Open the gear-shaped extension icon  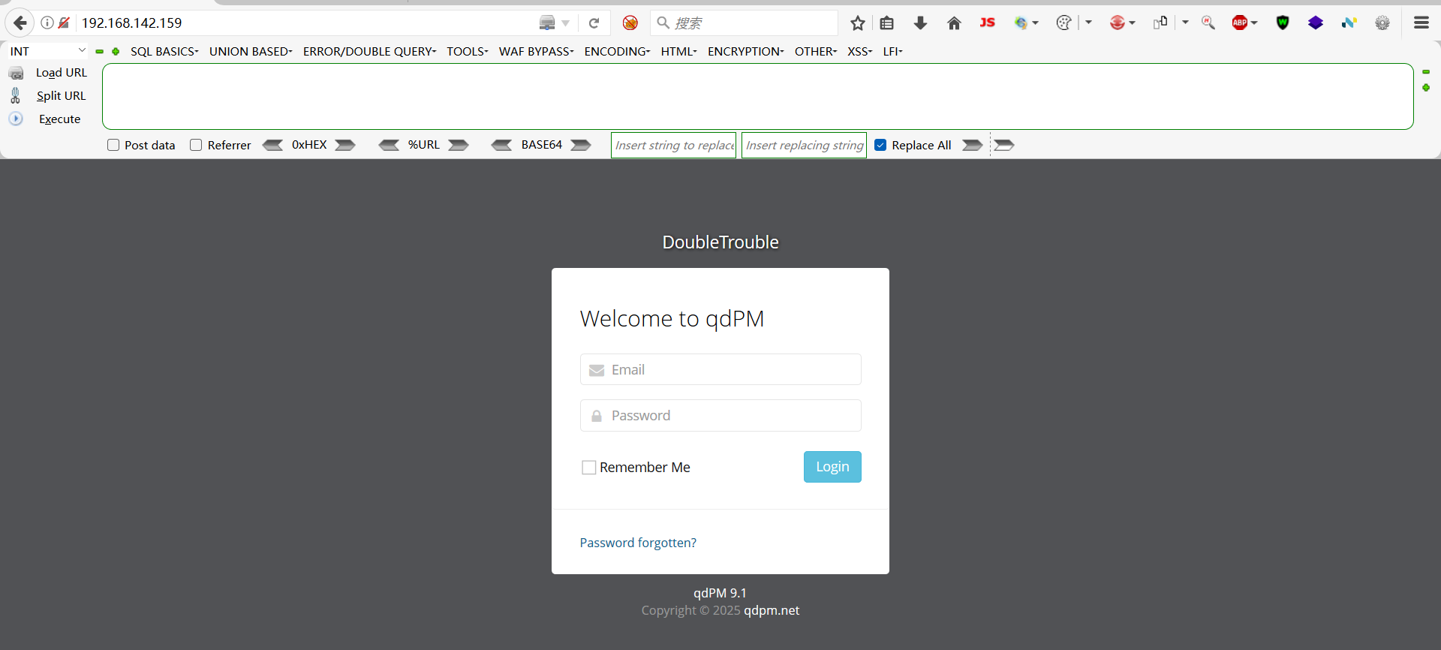click(x=1382, y=23)
